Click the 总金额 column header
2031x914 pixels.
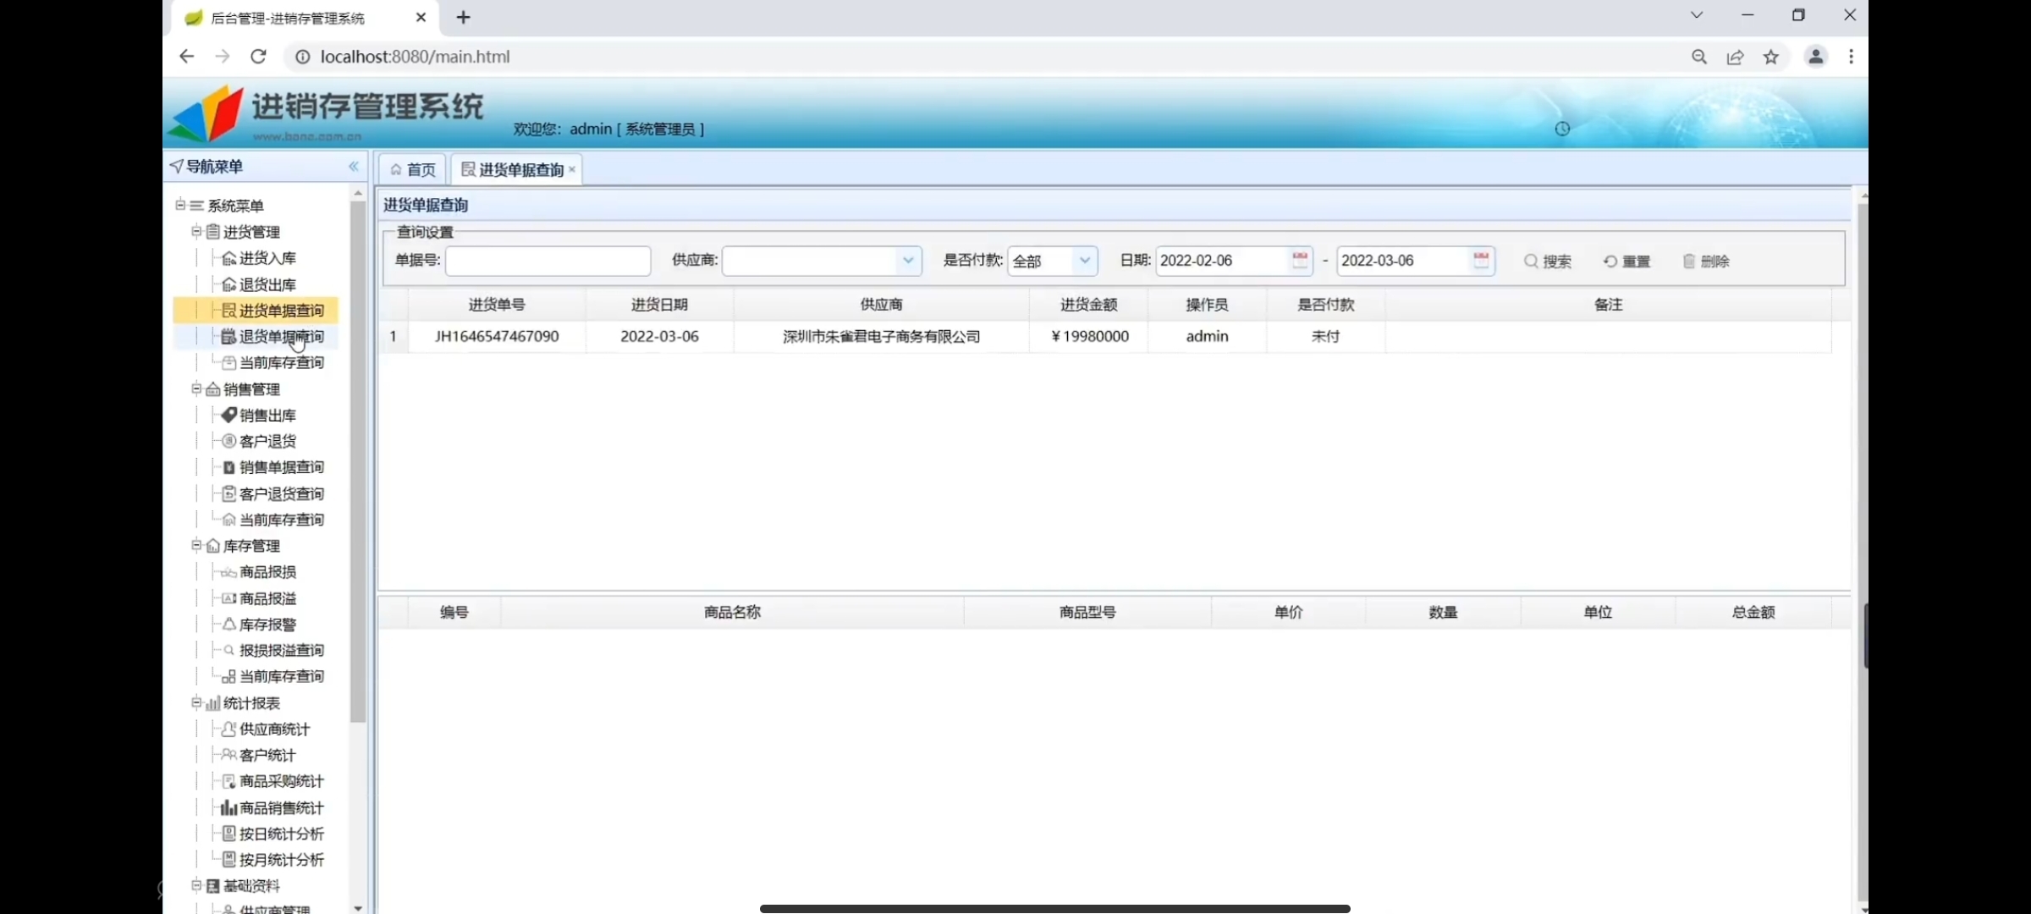pos(1753,612)
